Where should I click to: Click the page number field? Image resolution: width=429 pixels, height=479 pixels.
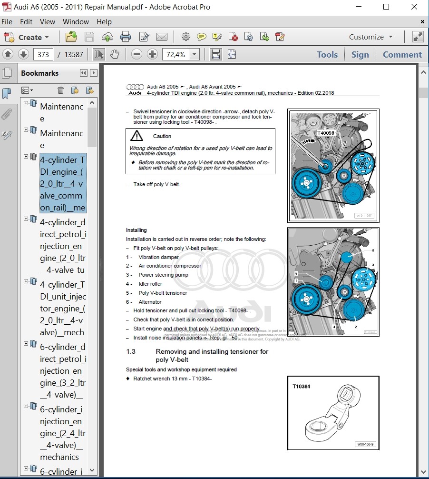coord(43,55)
